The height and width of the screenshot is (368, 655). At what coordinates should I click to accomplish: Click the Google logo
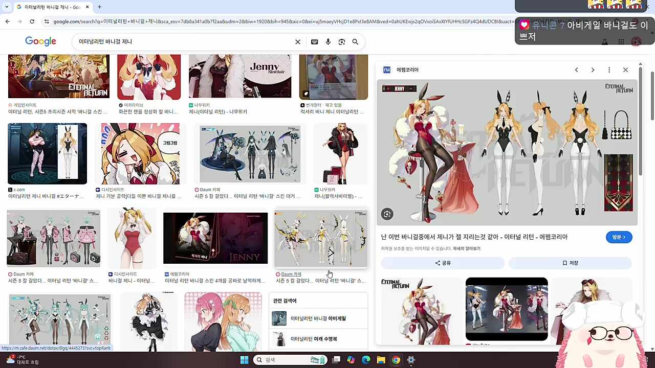tap(40, 41)
